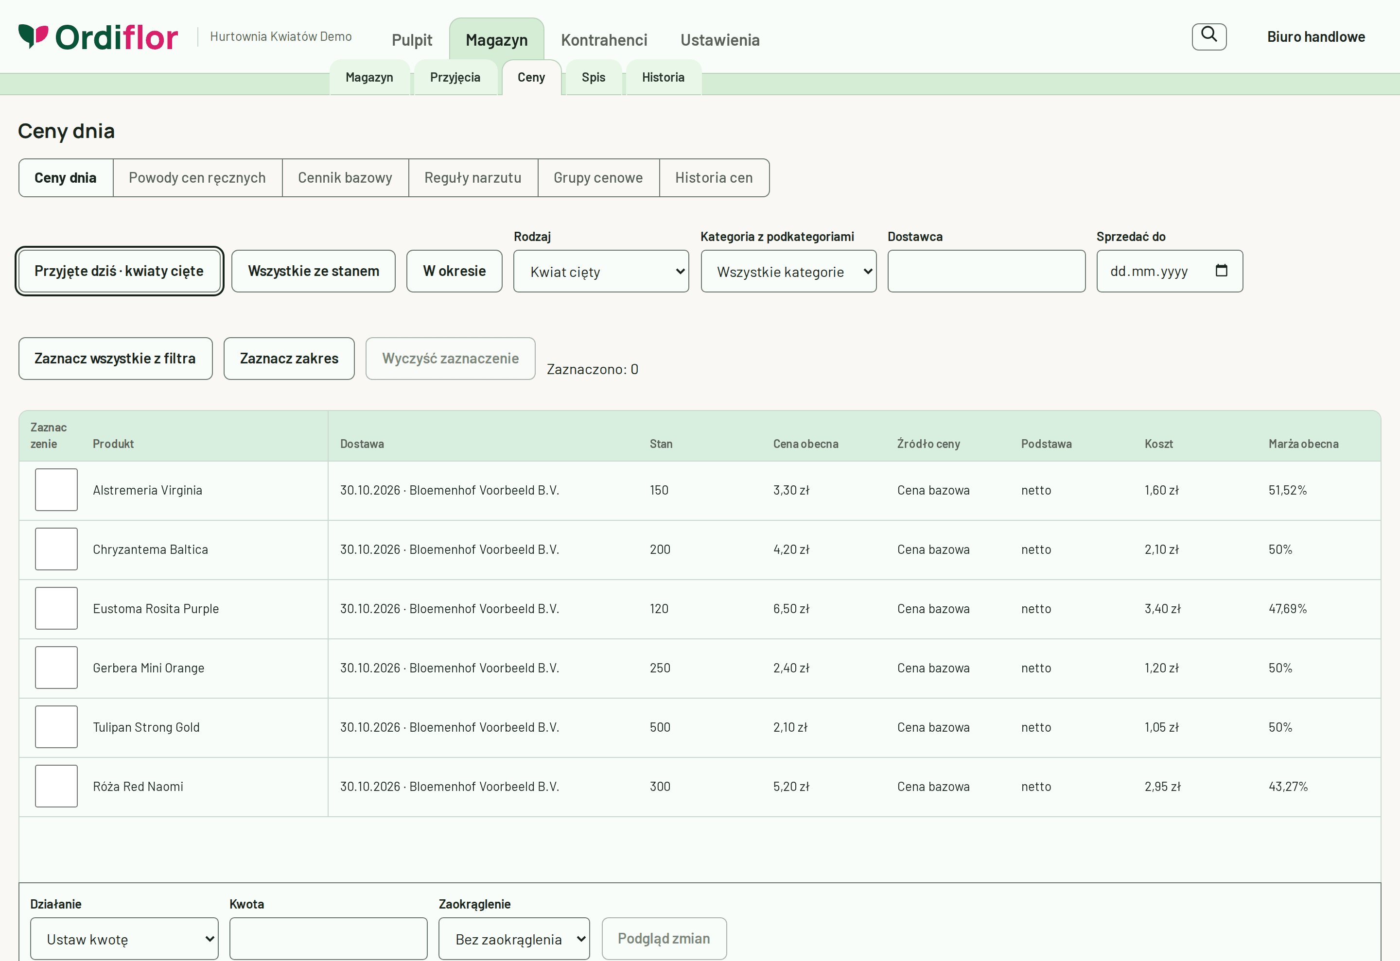Open the Reguły narzutu tab

[473, 178]
